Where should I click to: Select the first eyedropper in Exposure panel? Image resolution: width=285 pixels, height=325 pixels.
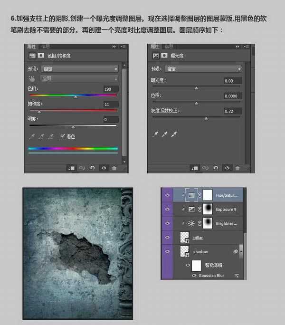(155, 135)
